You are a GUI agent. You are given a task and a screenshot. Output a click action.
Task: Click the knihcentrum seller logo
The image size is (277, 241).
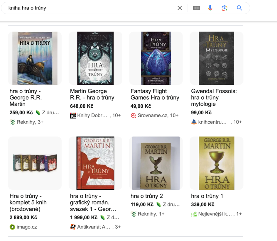194,122
